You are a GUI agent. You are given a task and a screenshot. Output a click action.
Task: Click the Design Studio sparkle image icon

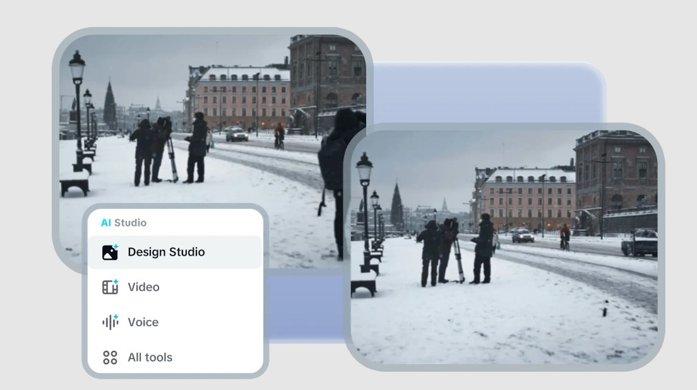tap(110, 252)
